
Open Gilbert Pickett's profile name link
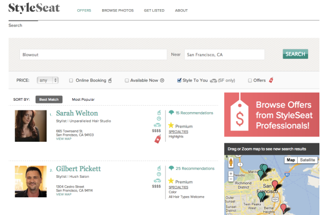pos(78,169)
